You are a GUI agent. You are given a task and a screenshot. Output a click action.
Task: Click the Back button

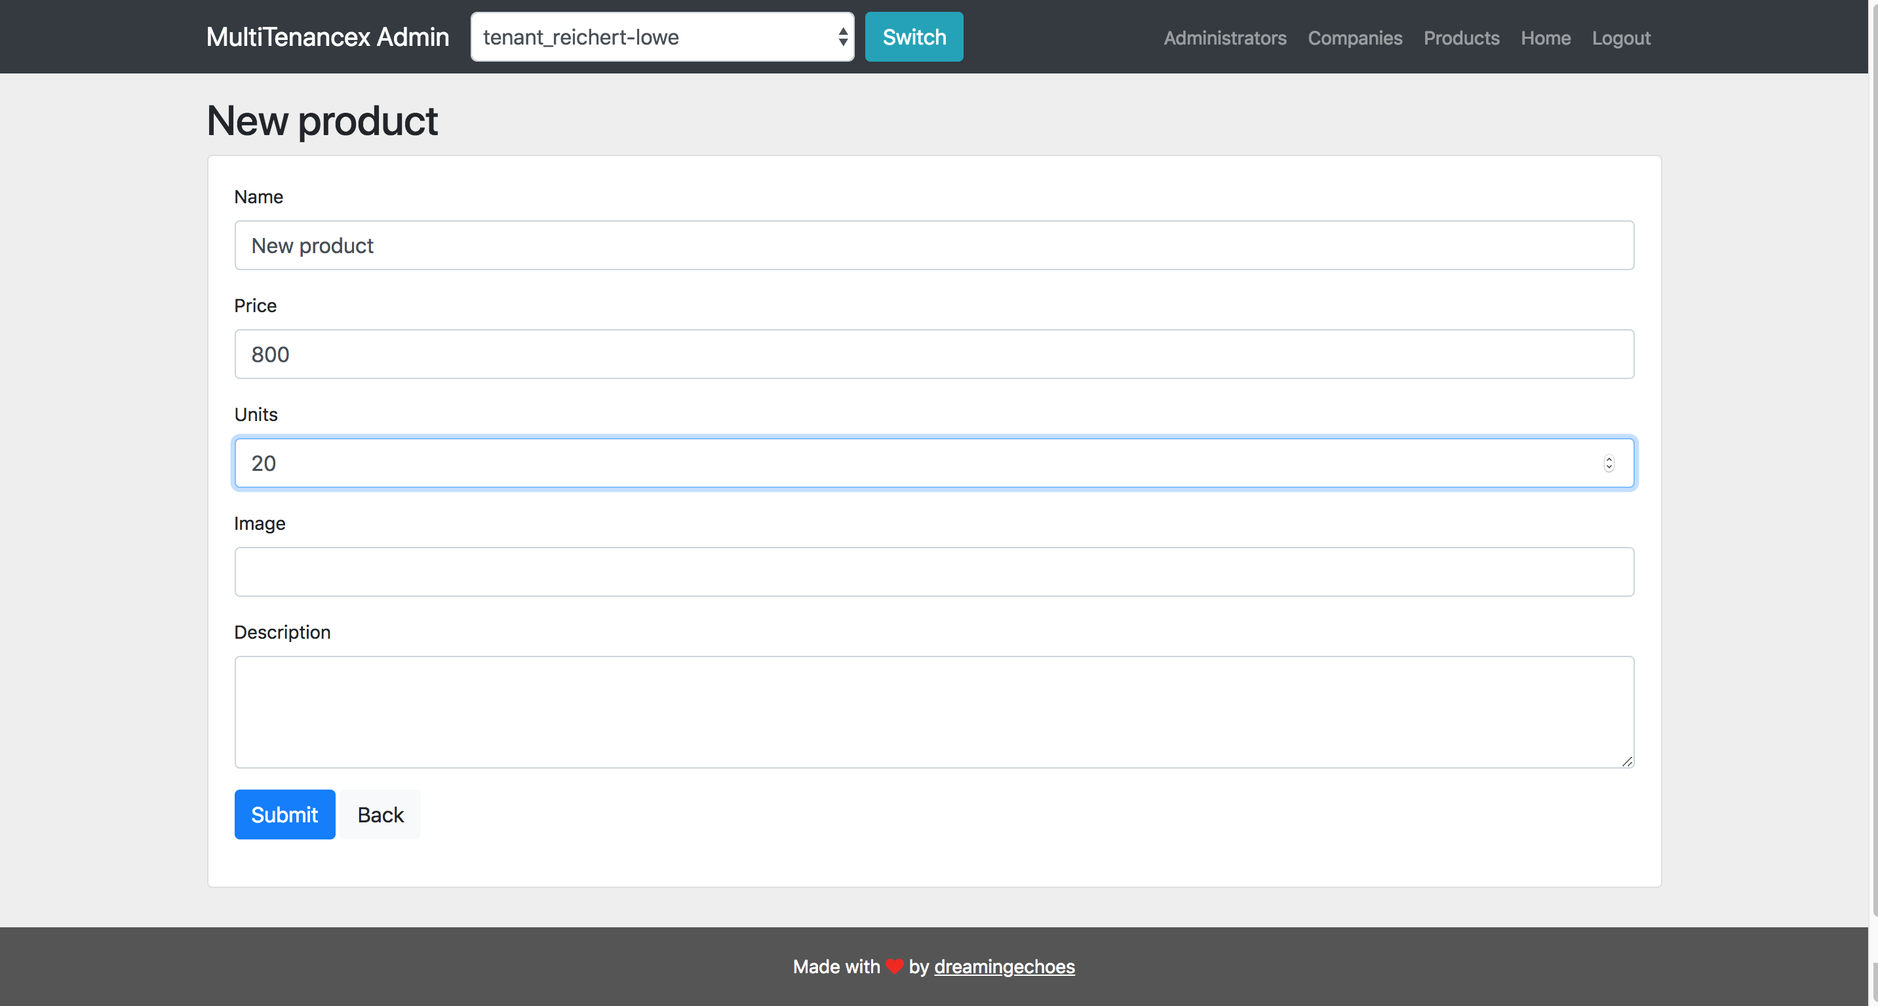click(380, 815)
